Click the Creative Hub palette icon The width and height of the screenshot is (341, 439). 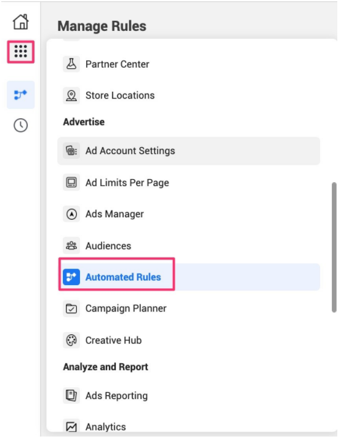click(x=71, y=340)
